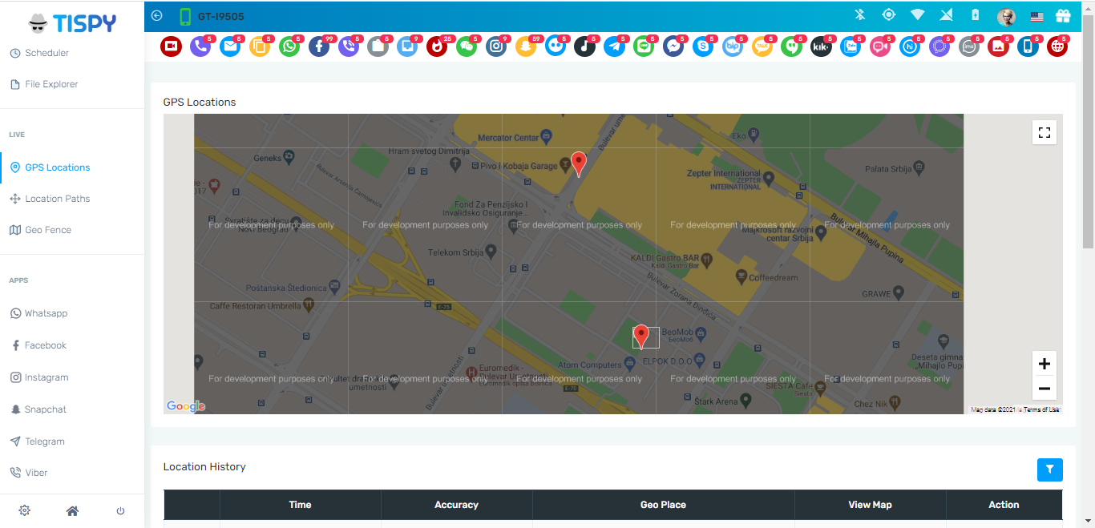
Task: Click the Accuracy column header
Action: 456,505
